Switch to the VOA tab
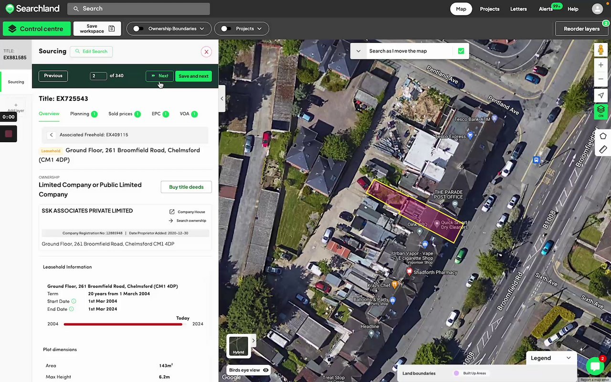This screenshot has height=382, width=611. [189, 114]
